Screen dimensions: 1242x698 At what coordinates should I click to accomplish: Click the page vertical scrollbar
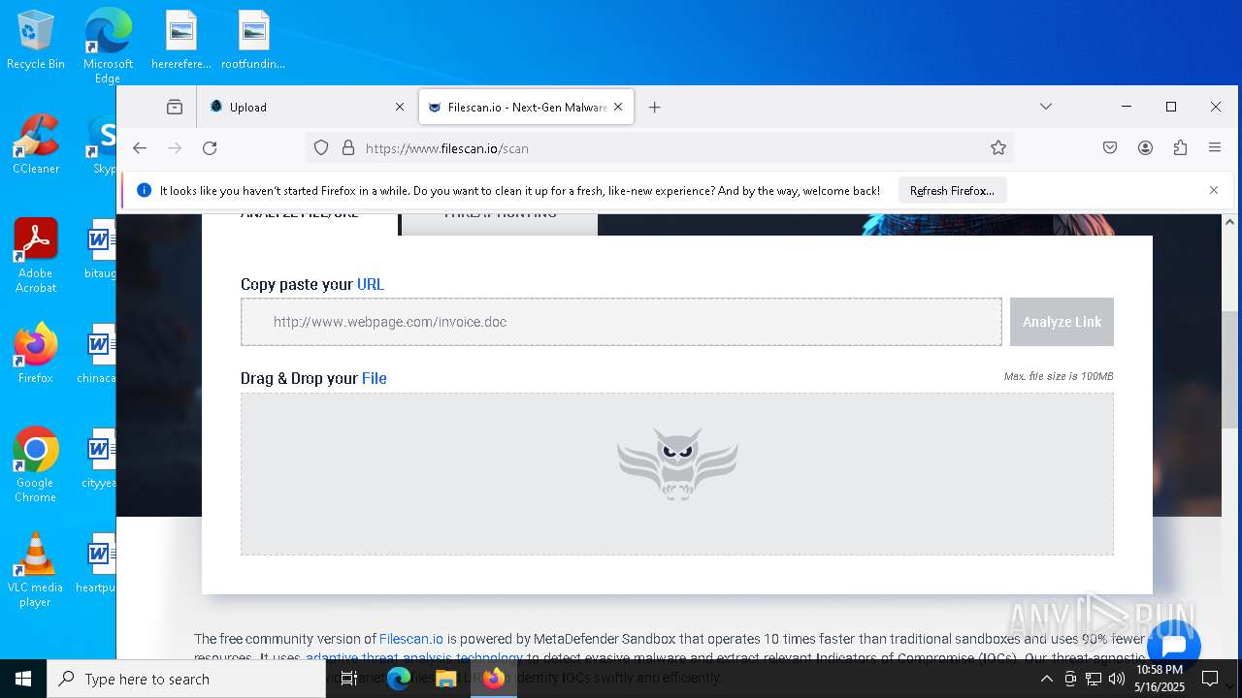(x=1229, y=369)
